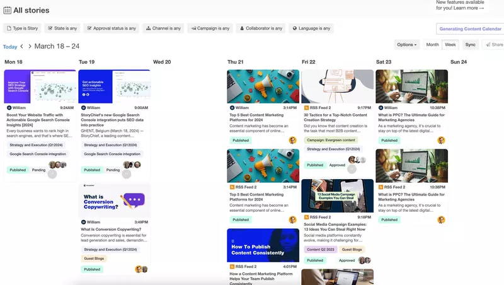Open the How To Publish Content Consistently thumbnail
This screenshot has width=504, height=285.
(263, 245)
